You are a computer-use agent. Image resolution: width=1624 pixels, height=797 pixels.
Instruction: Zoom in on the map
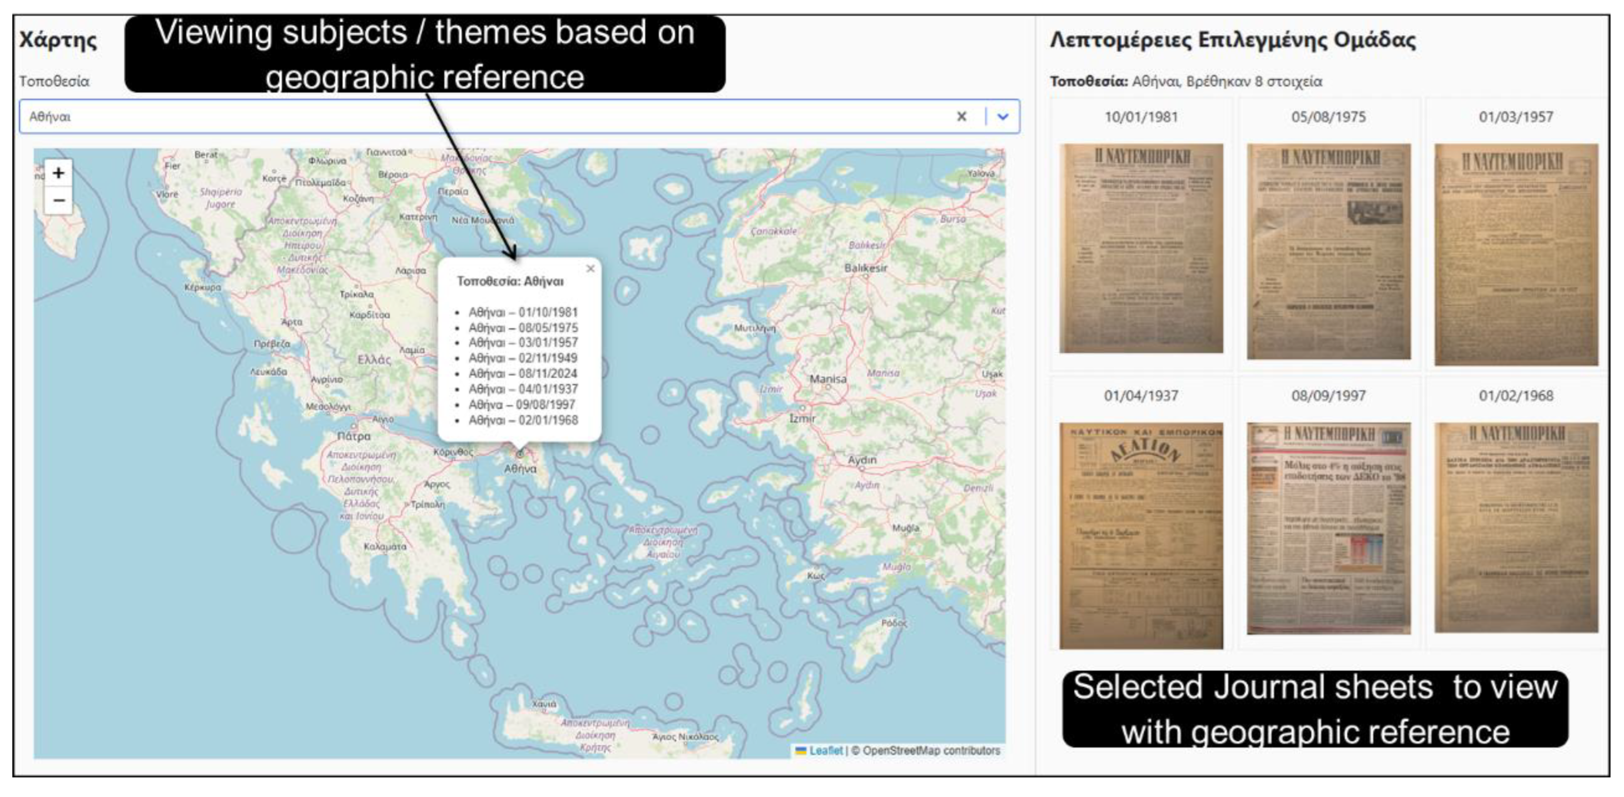point(58,173)
